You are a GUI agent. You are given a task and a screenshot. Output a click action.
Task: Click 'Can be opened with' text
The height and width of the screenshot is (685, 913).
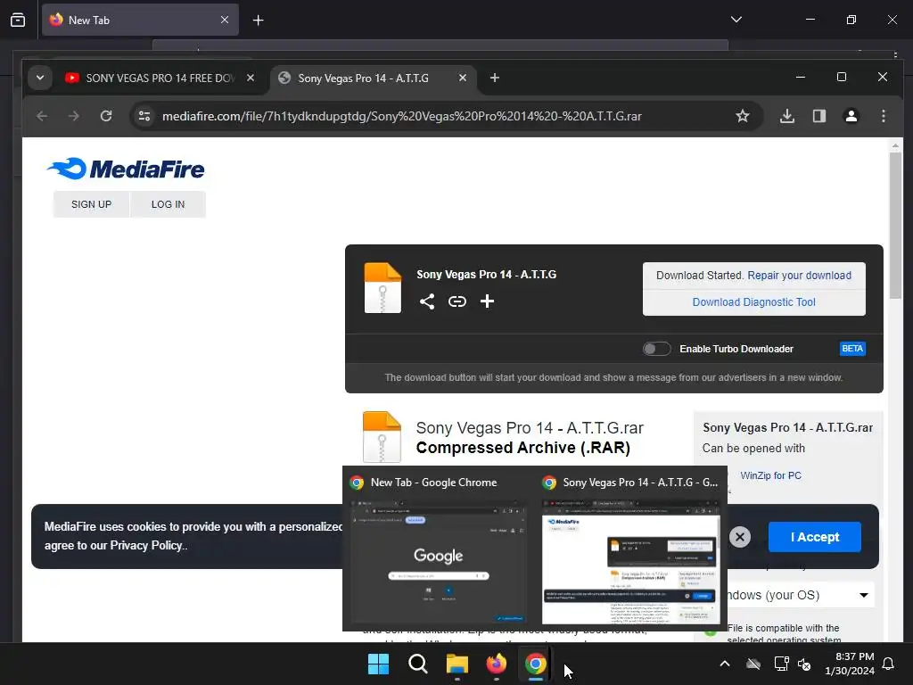click(x=753, y=448)
